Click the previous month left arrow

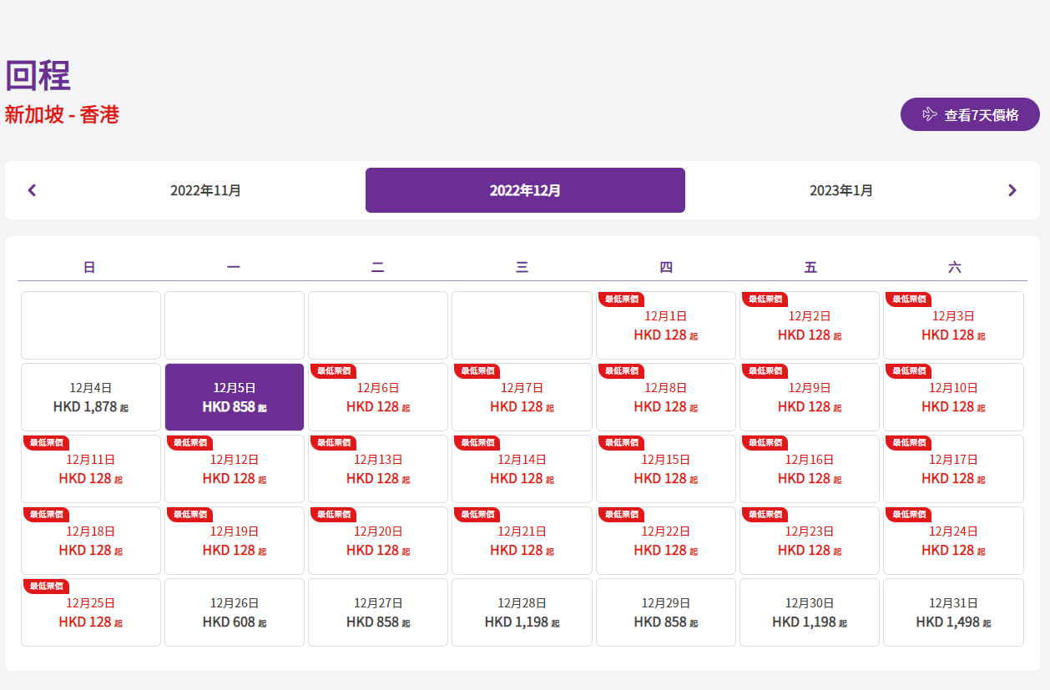pos(33,190)
